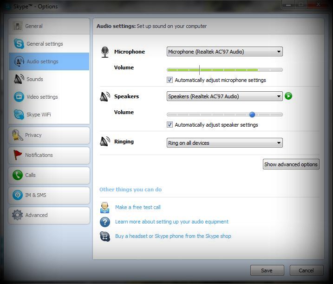The image size is (333, 284).
Task: Go to Video settings
Action: (x=49, y=97)
